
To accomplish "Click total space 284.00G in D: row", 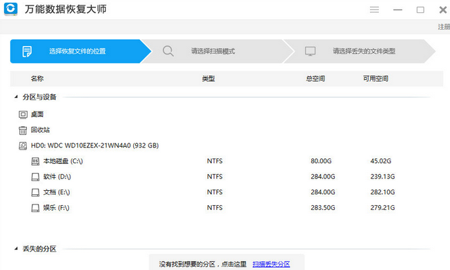I will click(323, 176).
